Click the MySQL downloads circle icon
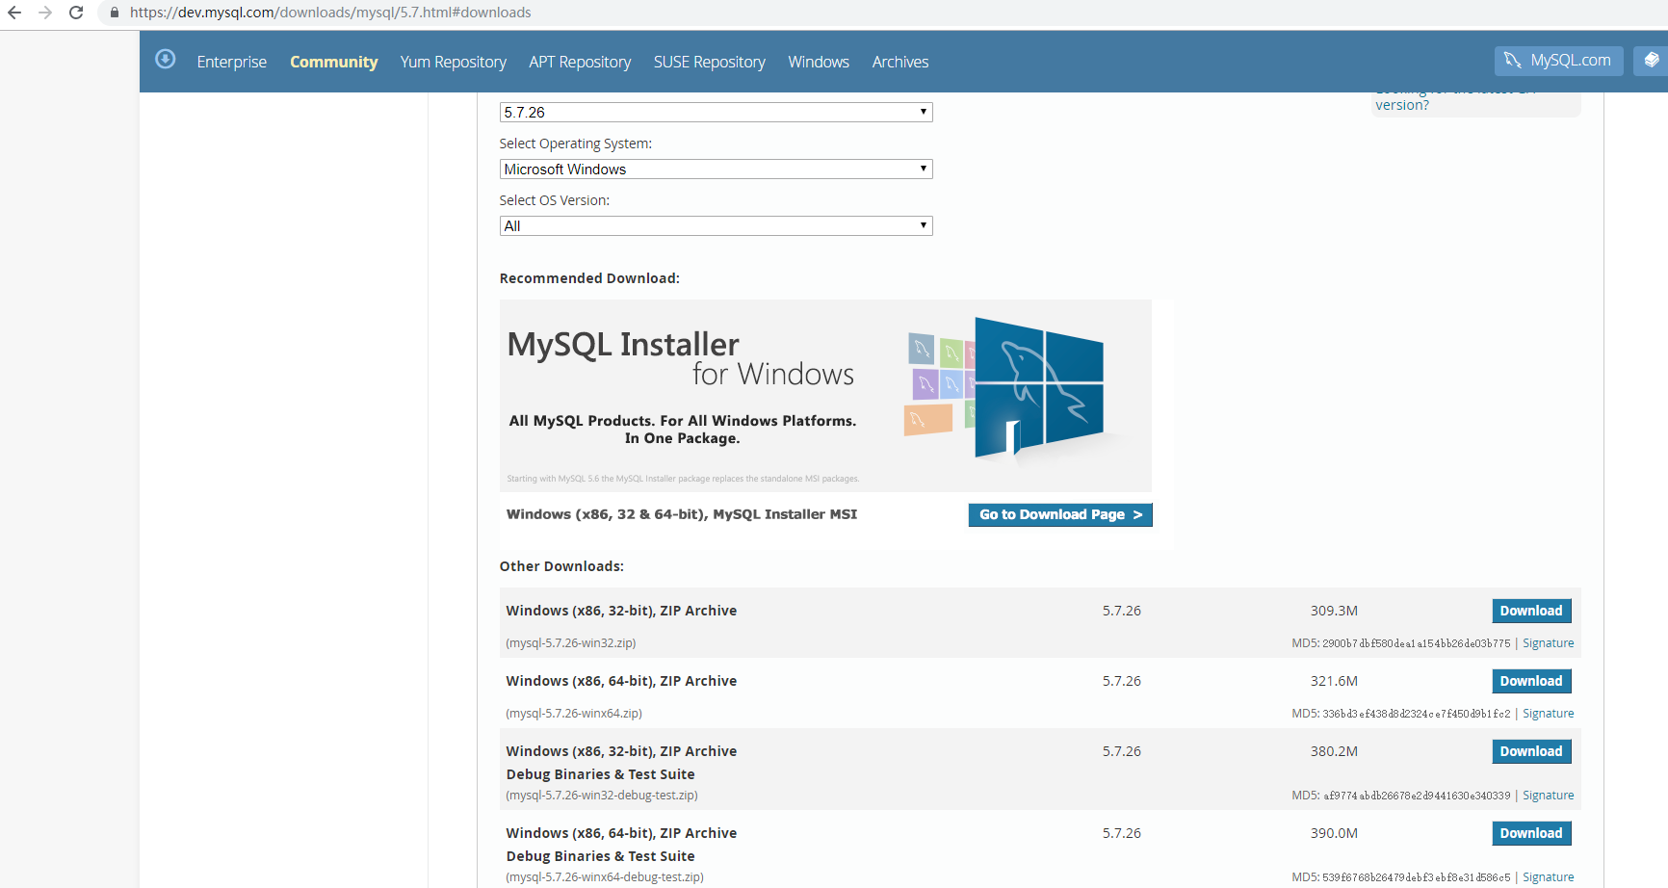This screenshot has width=1668, height=888. (166, 59)
